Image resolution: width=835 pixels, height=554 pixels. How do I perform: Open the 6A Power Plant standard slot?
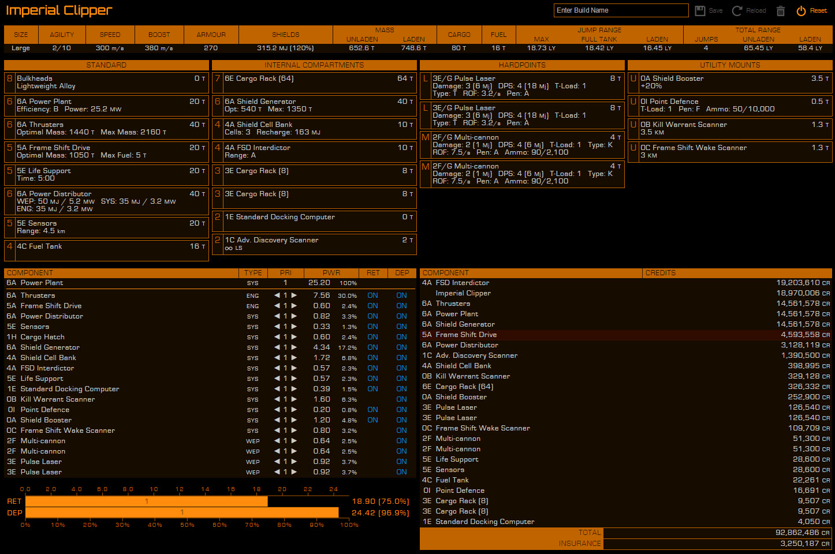(106, 106)
